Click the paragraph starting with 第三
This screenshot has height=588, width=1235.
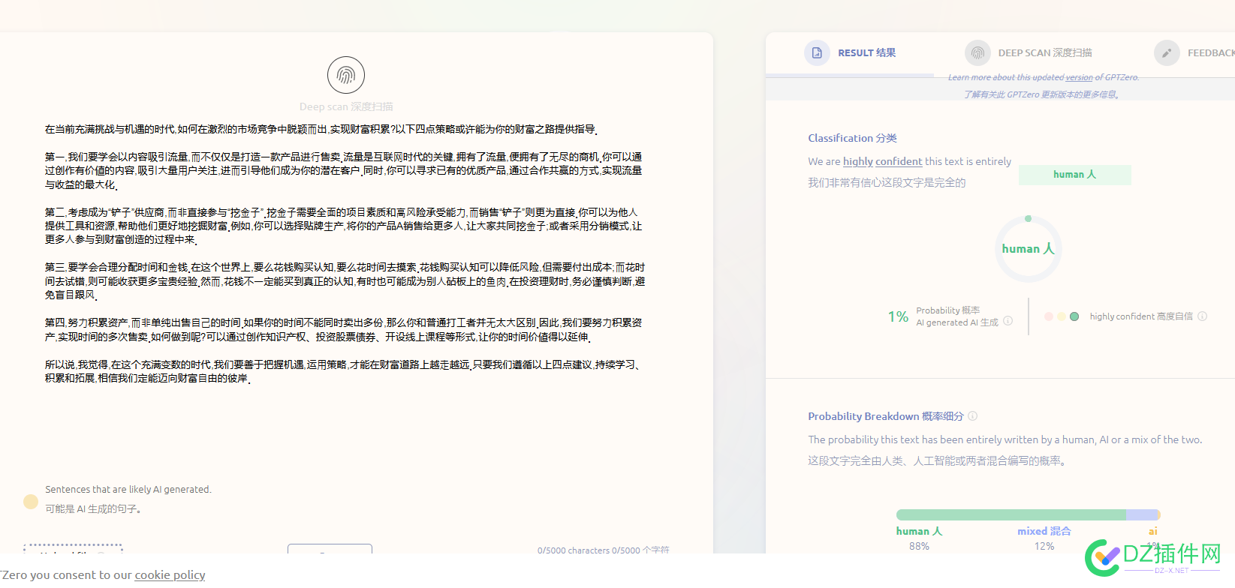click(345, 281)
